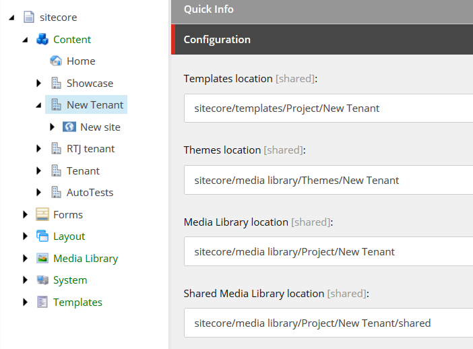Collapse the New Tenant node

click(38, 105)
